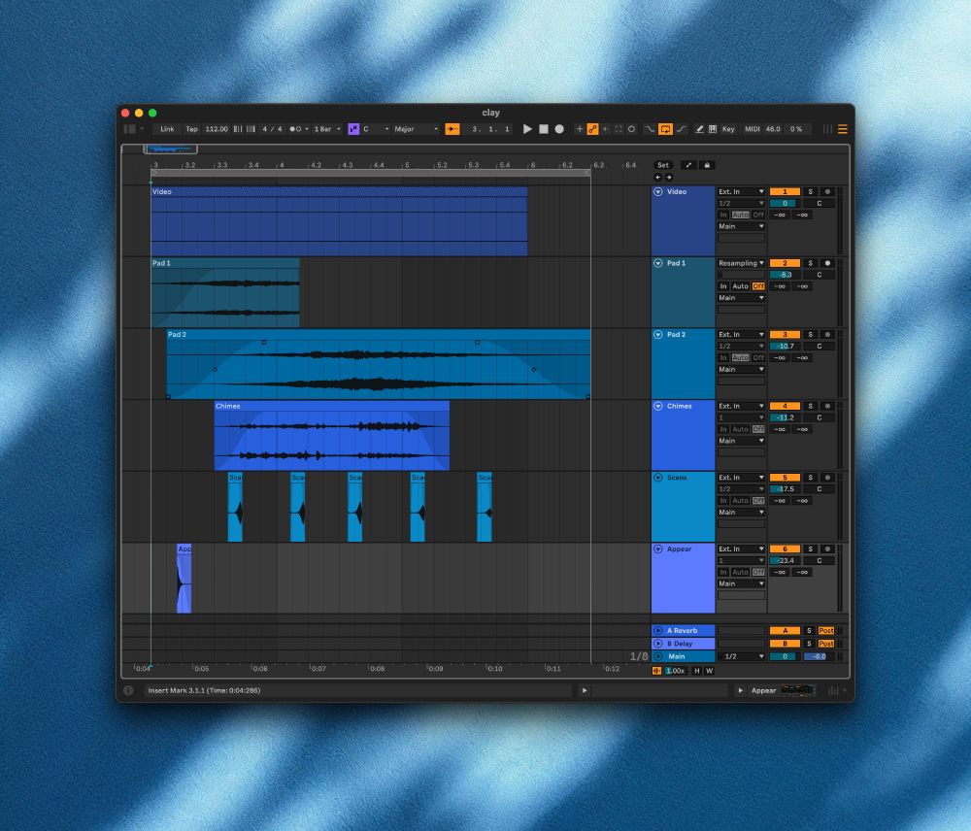
Task: Open the root note C dropdown
Action: coord(375,129)
